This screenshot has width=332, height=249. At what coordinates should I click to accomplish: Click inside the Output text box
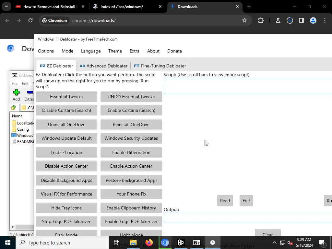pyautogui.click(x=248, y=218)
